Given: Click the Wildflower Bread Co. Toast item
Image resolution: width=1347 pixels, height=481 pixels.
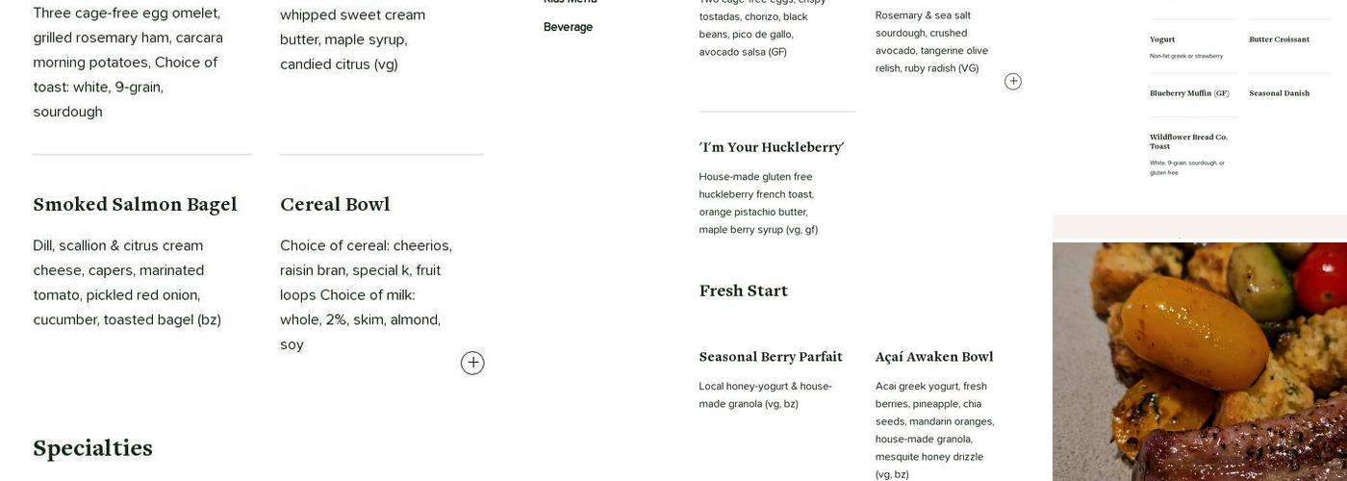Looking at the screenshot, I should [1188, 141].
